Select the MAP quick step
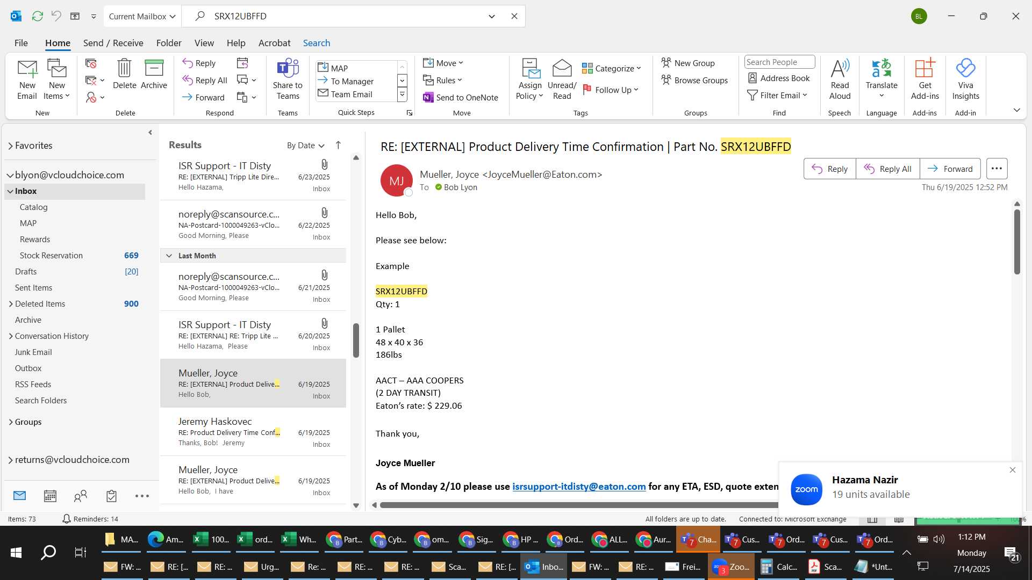1032x580 pixels. point(356,68)
